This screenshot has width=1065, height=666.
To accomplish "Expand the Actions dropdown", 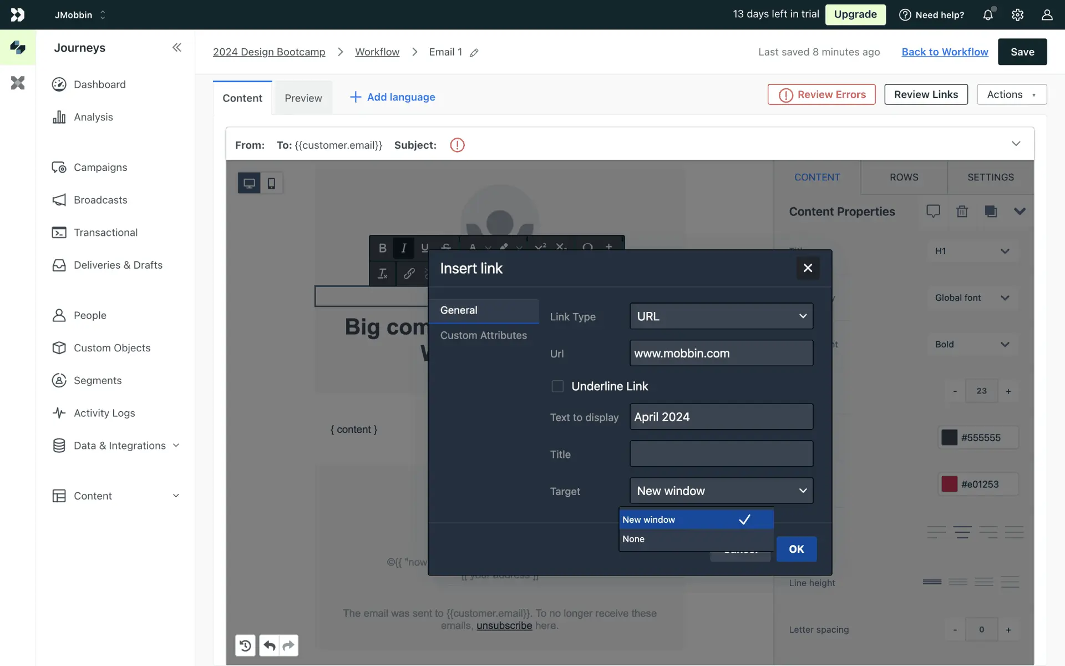I will [x=1011, y=95].
